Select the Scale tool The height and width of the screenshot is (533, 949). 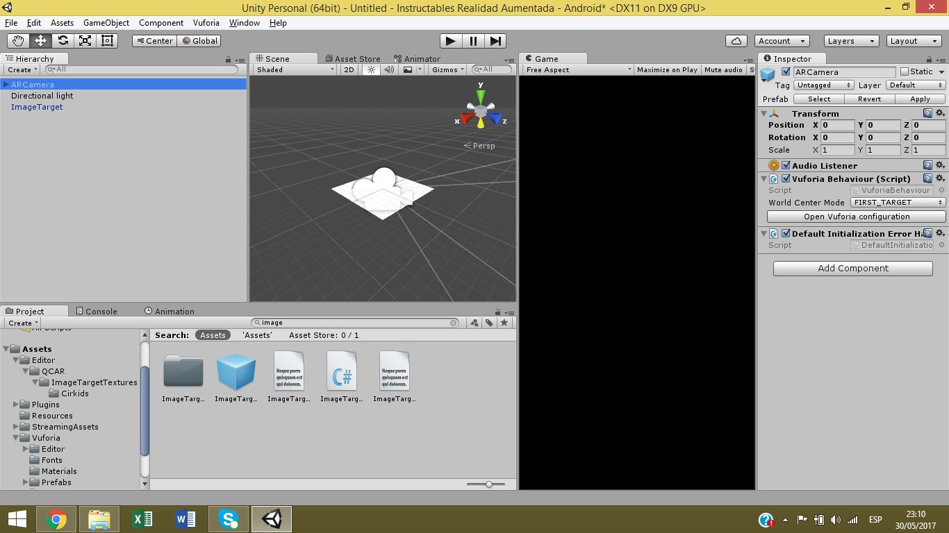[85, 41]
